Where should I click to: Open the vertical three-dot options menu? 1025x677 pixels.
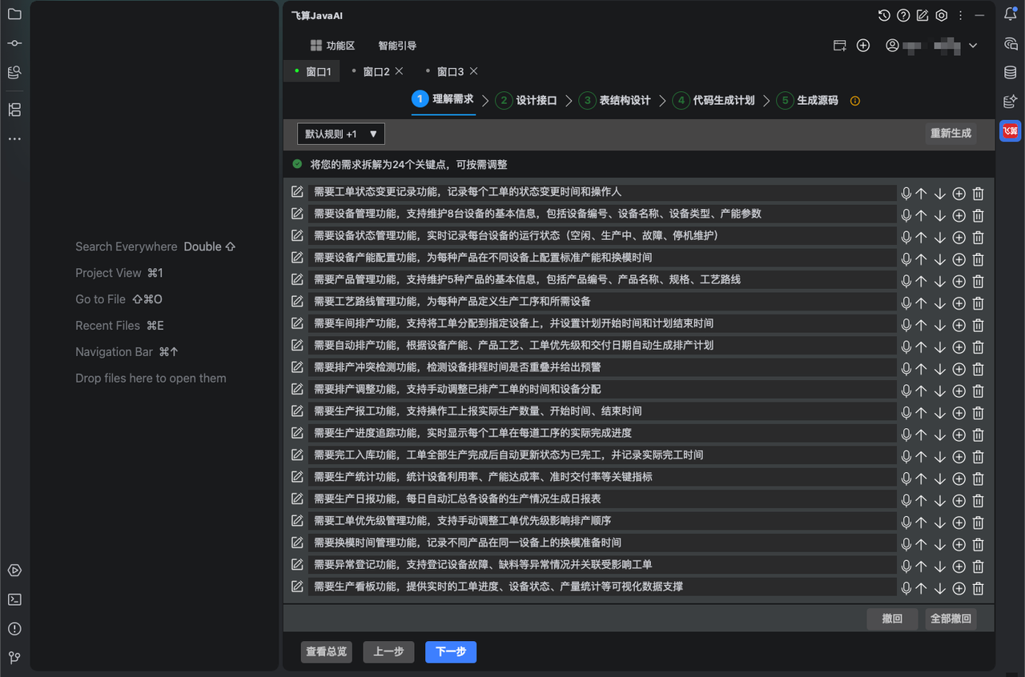tap(961, 15)
